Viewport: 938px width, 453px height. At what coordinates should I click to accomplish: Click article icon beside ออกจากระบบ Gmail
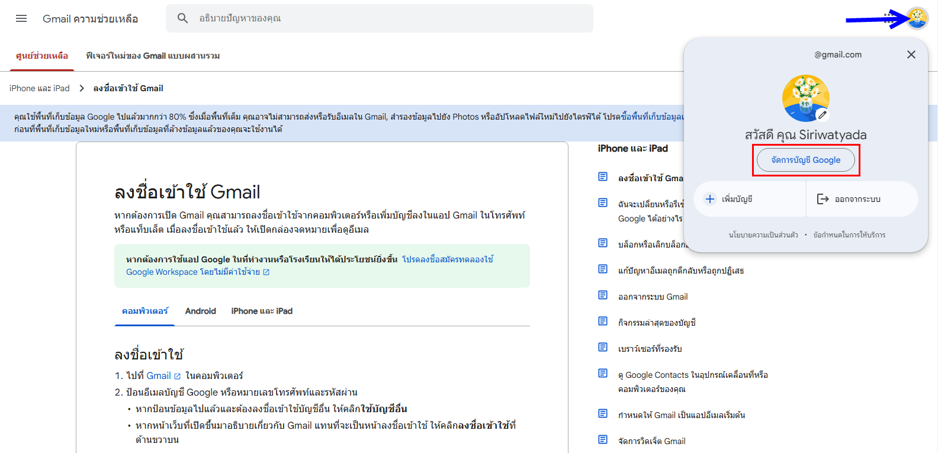pyautogui.click(x=603, y=295)
